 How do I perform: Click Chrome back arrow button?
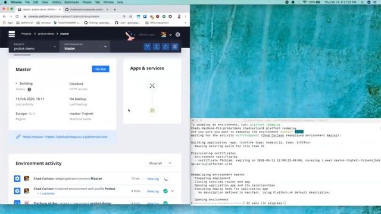(4, 17)
